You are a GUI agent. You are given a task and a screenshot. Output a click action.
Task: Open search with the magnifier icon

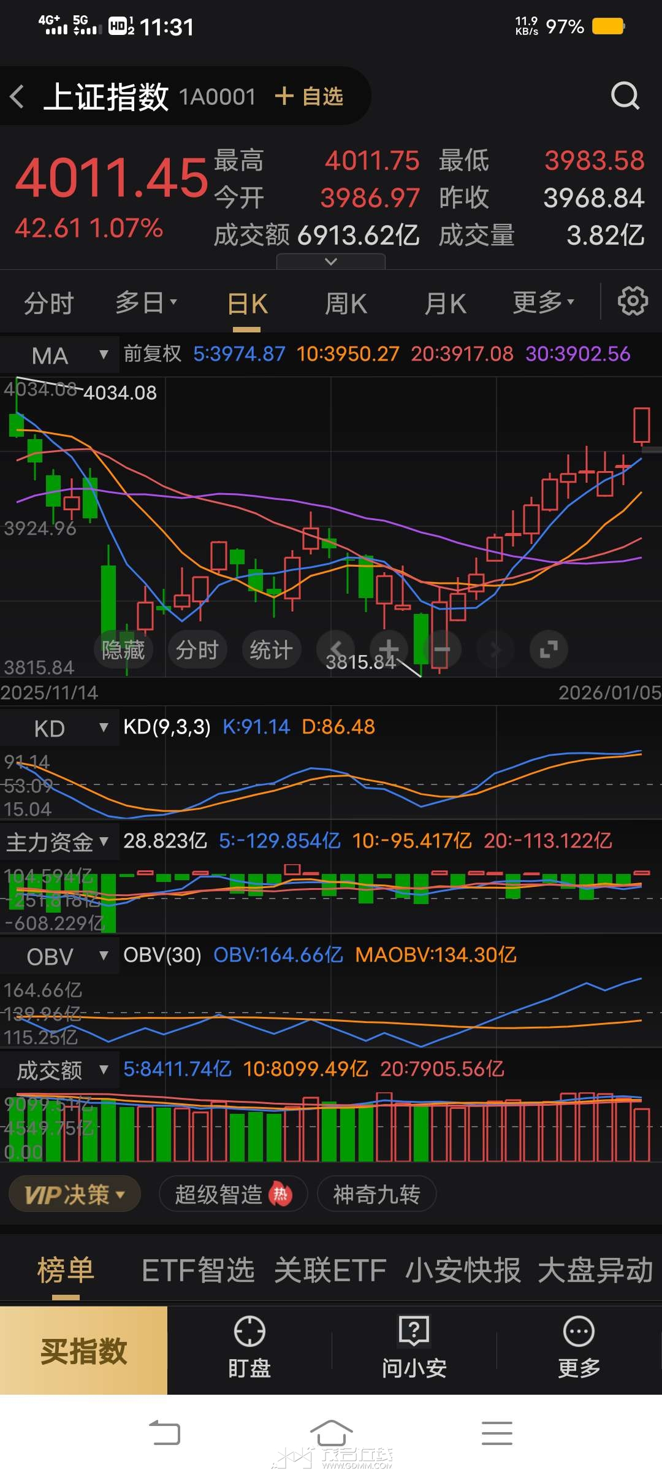[x=625, y=96]
